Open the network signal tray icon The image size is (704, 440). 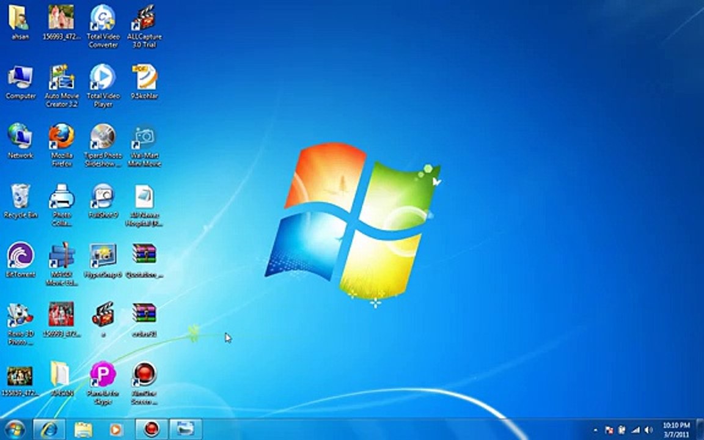point(636,430)
